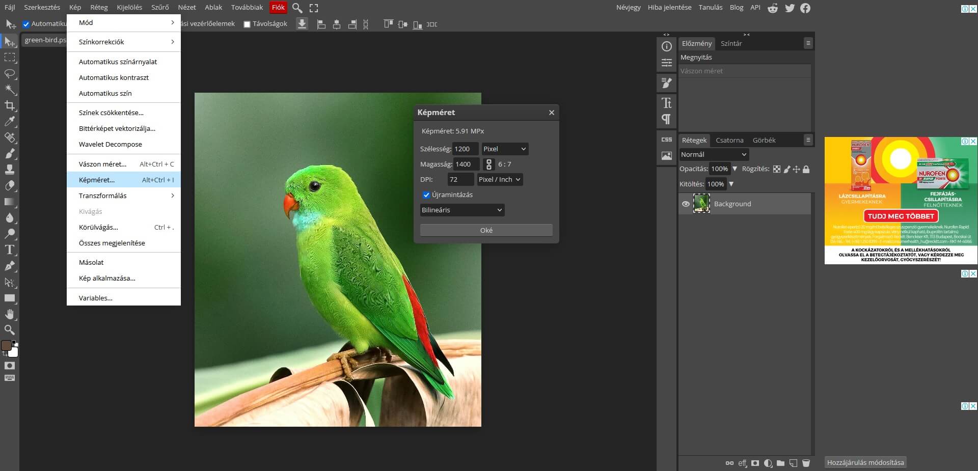Select the Type tool in toolbar

pyautogui.click(x=10, y=250)
